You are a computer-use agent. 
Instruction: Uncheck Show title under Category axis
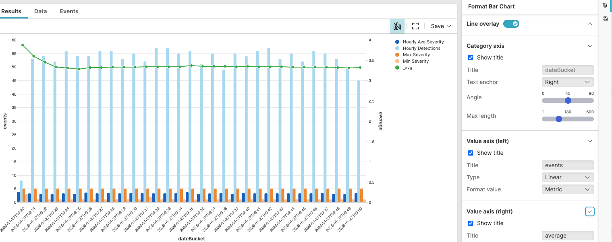(471, 57)
